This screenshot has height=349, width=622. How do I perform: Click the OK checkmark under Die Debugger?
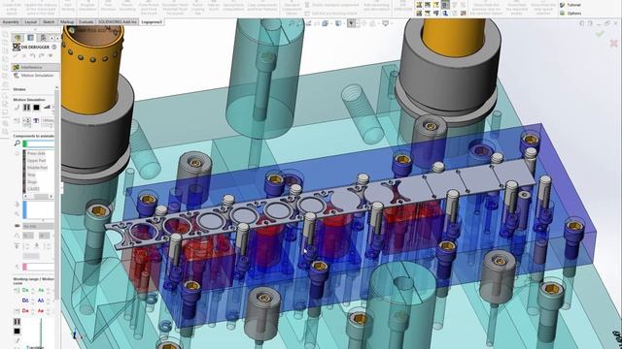(x=16, y=56)
